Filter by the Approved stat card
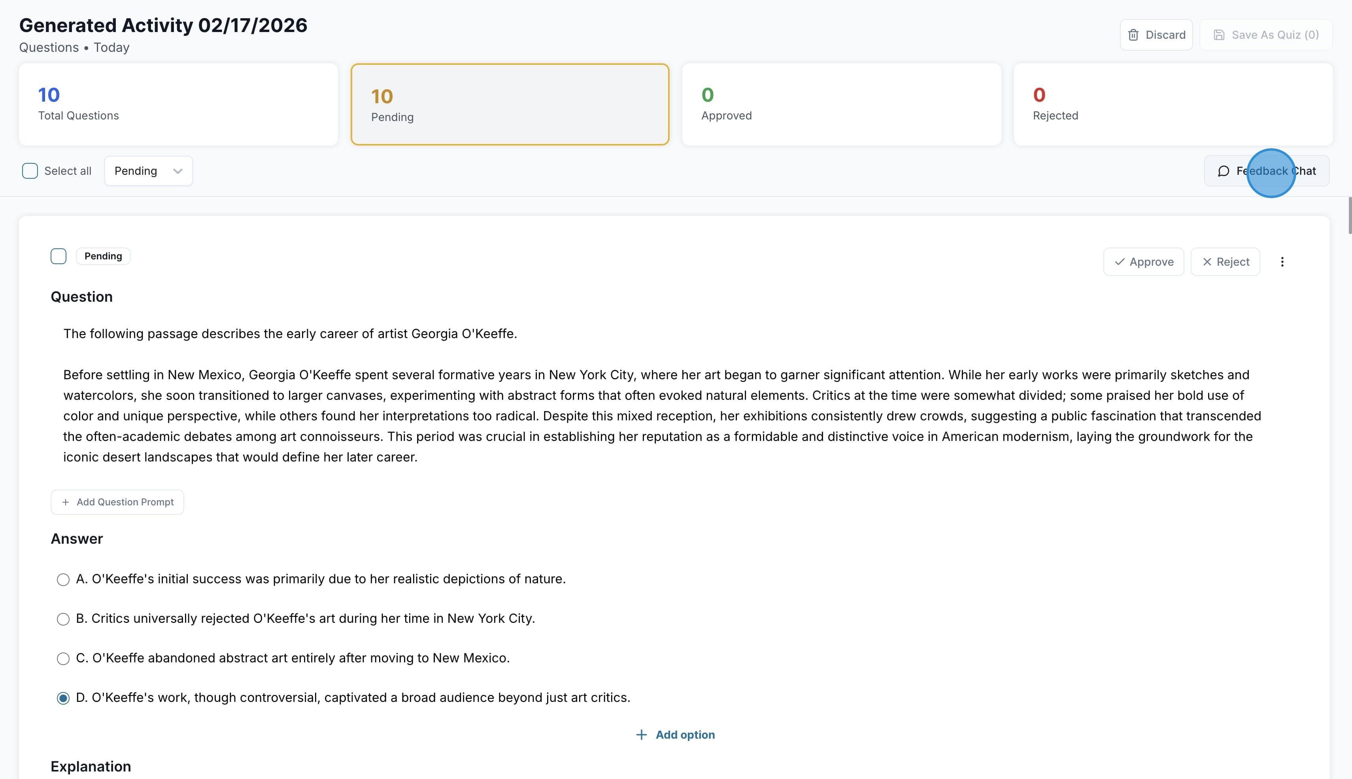Image resolution: width=1352 pixels, height=779 pixels. [841, 104]
